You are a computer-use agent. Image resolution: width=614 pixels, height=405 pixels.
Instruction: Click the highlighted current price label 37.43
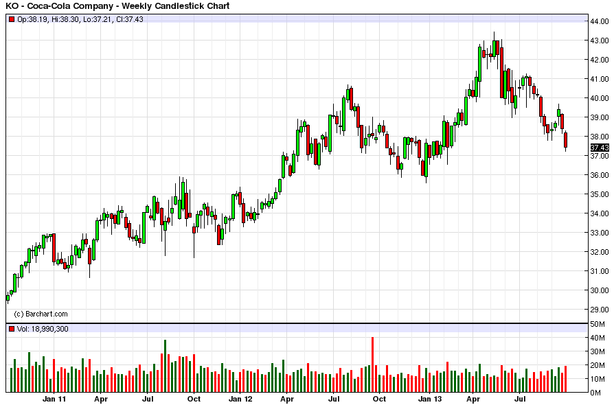pyautogui.click(x=600, y=148)
